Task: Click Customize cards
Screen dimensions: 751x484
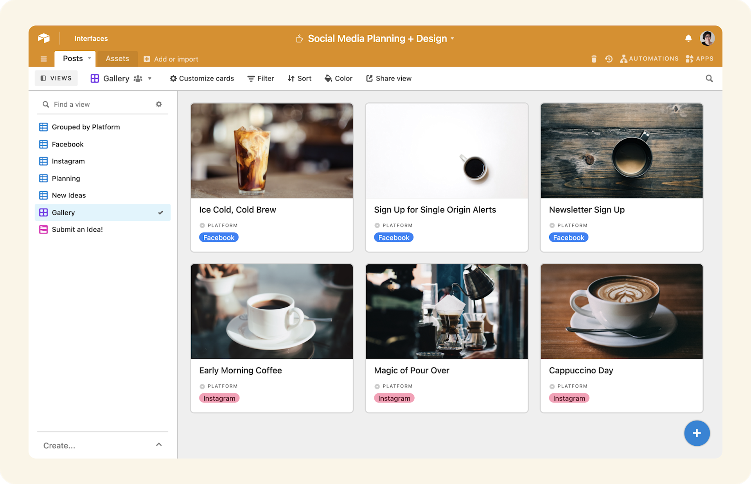Action: click(x=202, y=79)
